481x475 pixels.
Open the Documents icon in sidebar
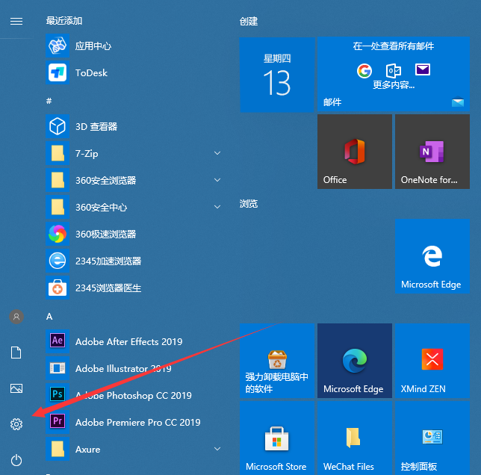[16, 353]
